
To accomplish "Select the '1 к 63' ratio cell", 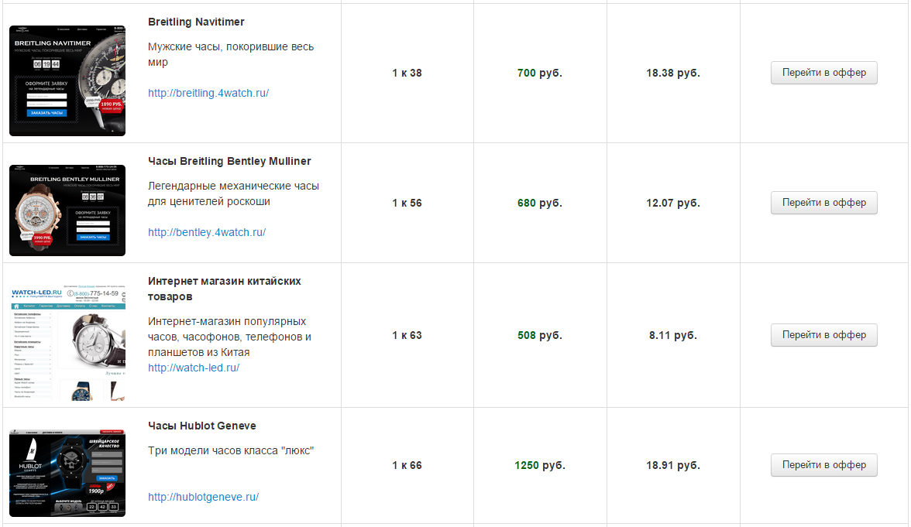I will click(x=407, y=335).
